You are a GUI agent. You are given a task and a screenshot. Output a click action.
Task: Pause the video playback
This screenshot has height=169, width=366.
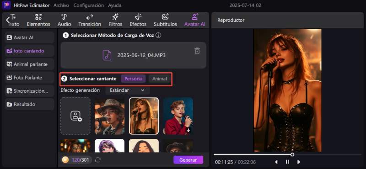coord(288,162)
